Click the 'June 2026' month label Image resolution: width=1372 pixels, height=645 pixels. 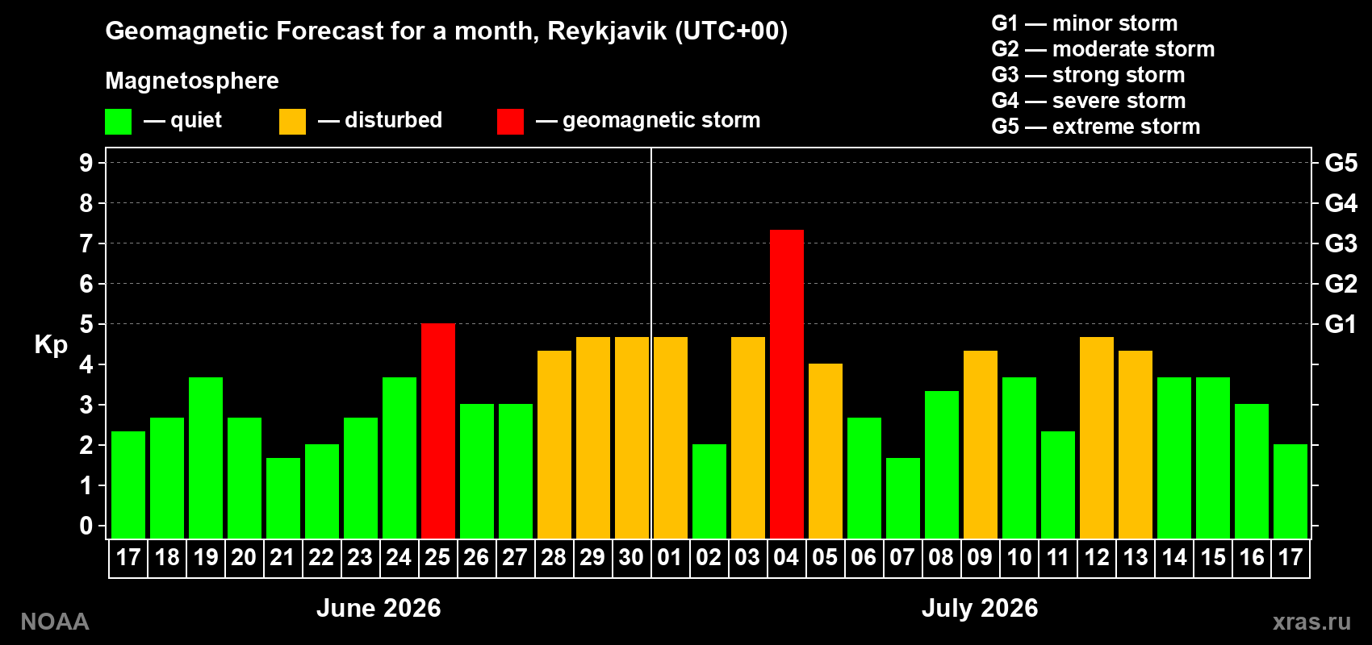coord(379,608)
